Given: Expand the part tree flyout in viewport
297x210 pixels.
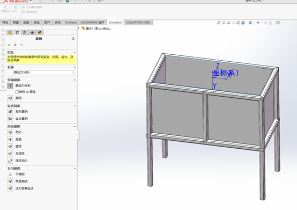Looking at the screenshot, I should pos(79,28).
